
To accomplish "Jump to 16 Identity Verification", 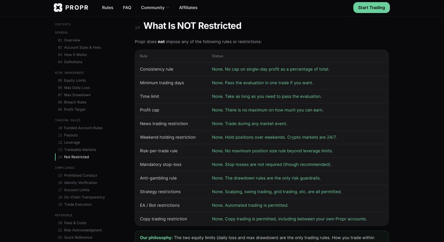I will (x=78, y=182).
